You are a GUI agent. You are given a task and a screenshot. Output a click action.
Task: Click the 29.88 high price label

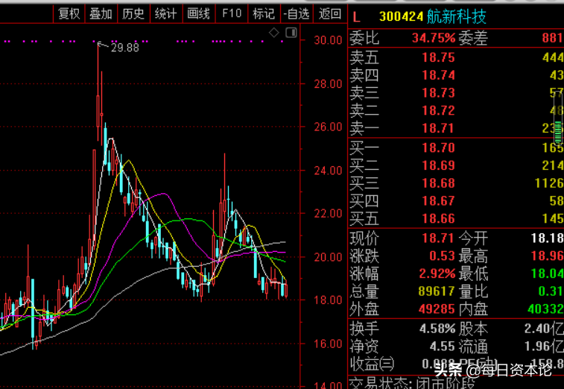[125, 48]
